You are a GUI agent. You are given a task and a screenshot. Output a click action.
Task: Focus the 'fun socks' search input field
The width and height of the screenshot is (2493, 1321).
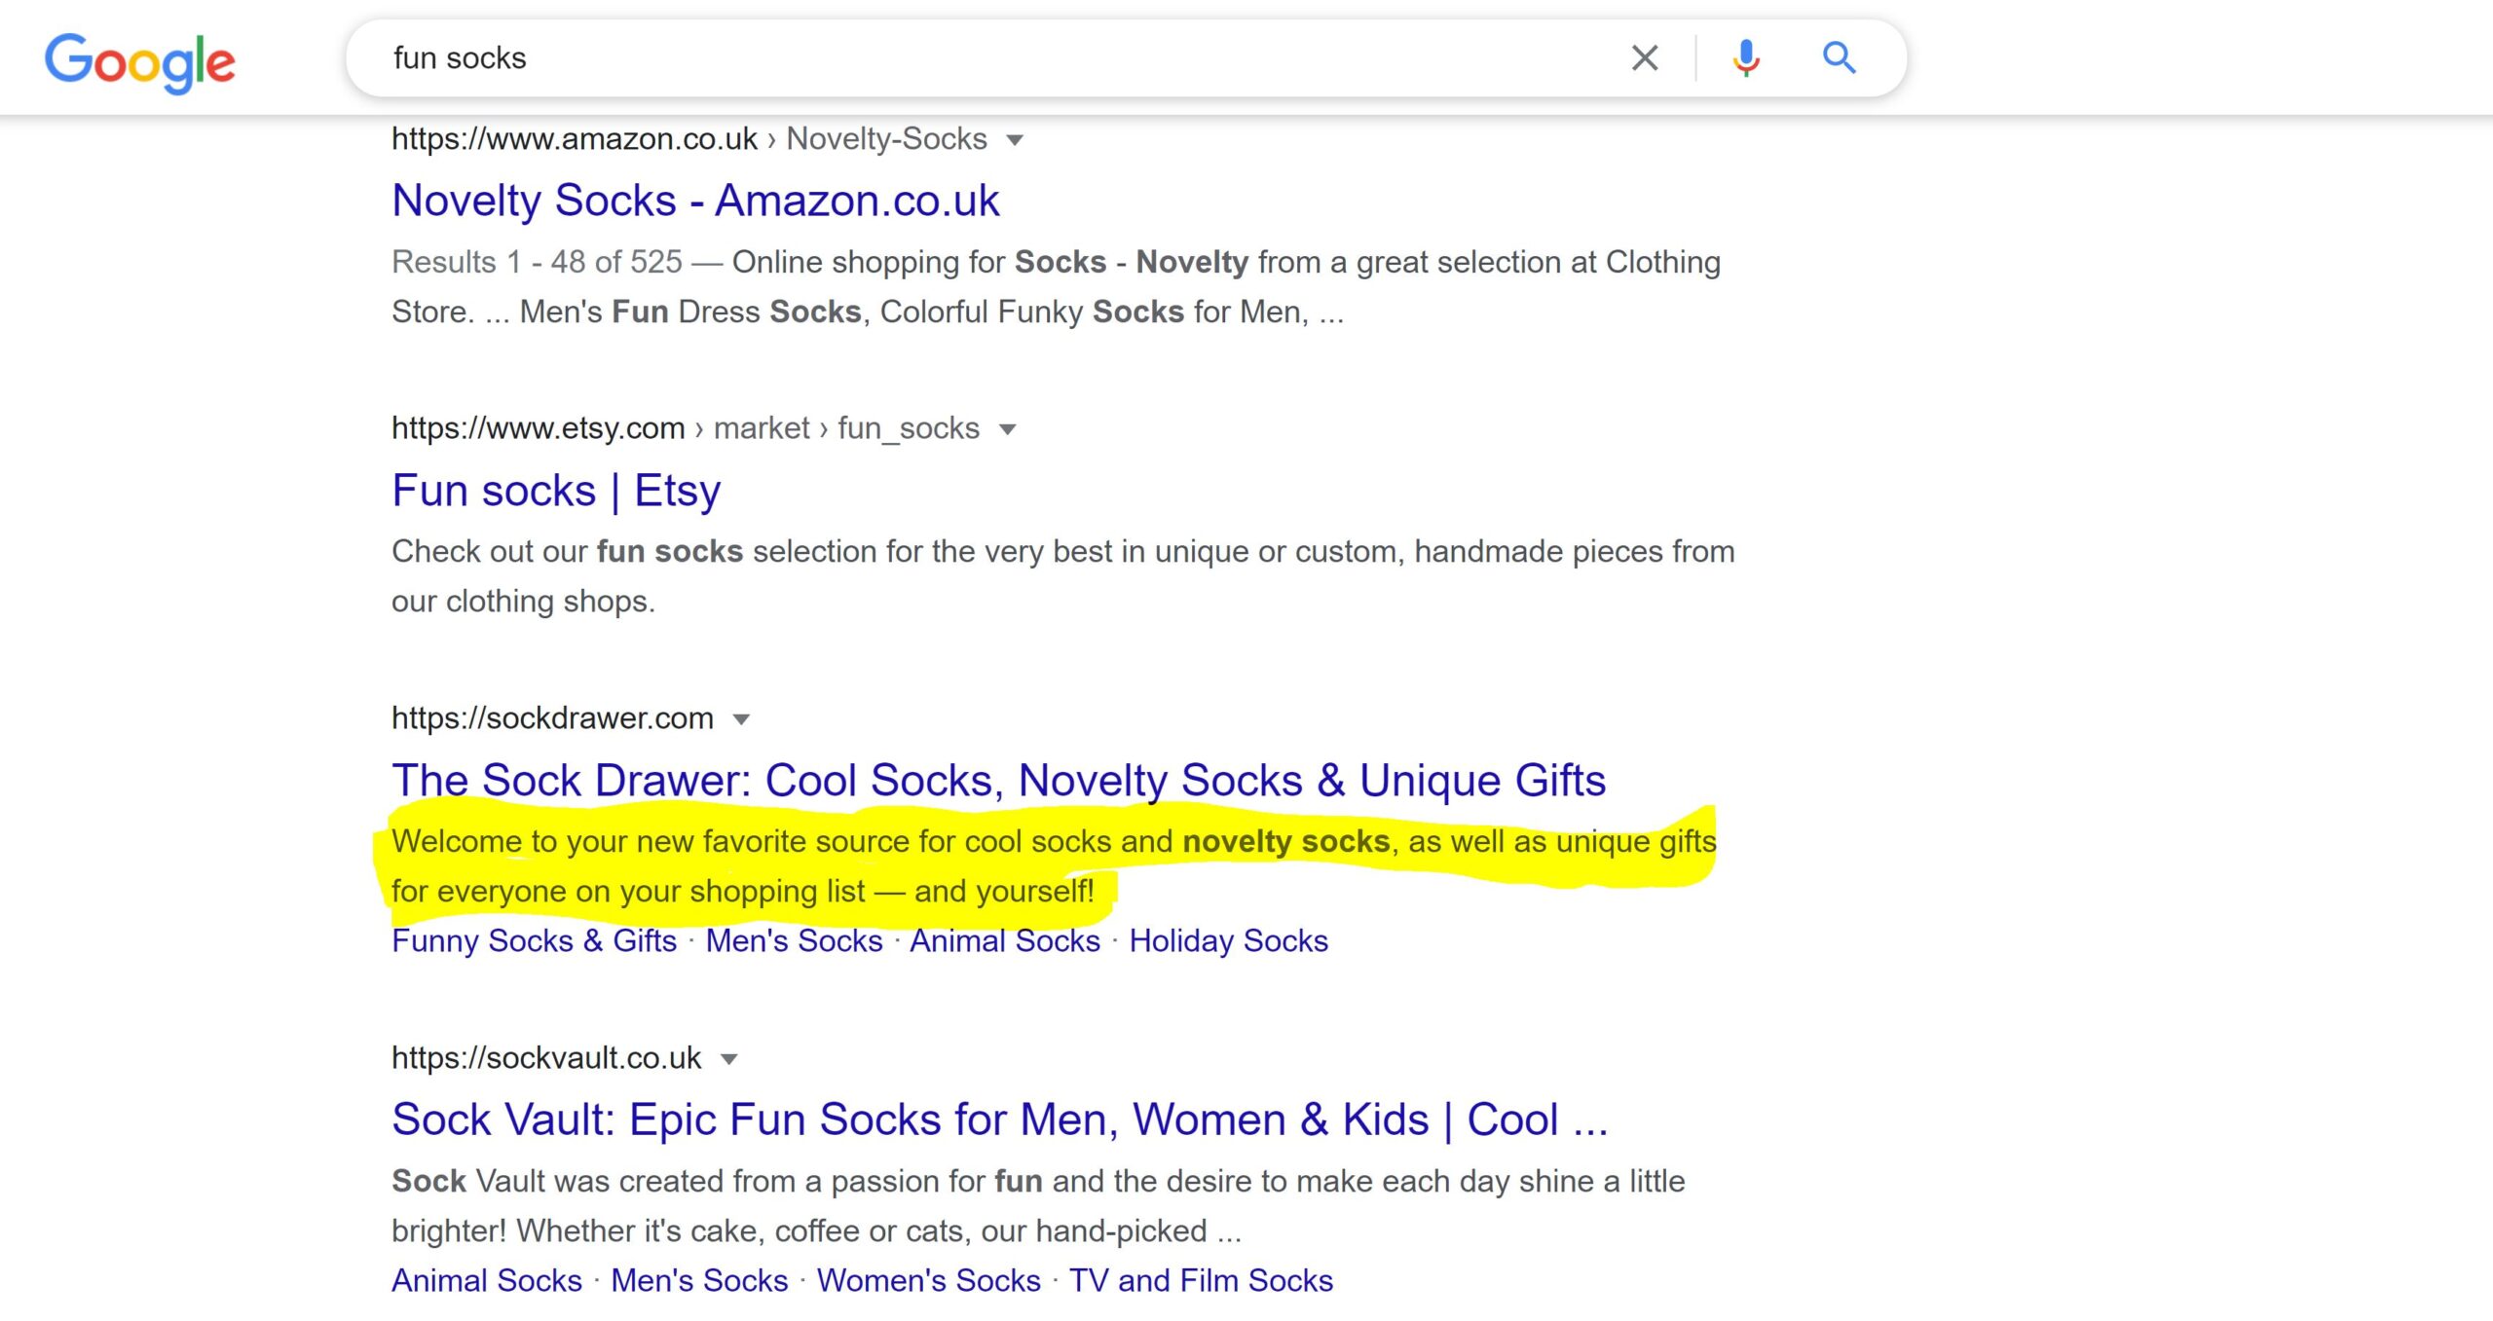pyautogui.click(x=993, y=58)
